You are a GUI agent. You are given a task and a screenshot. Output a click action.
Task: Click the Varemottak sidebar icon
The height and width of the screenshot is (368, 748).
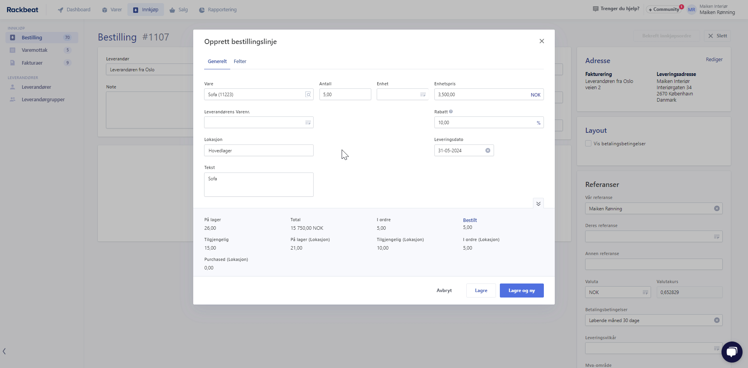(x=13, y=50)
